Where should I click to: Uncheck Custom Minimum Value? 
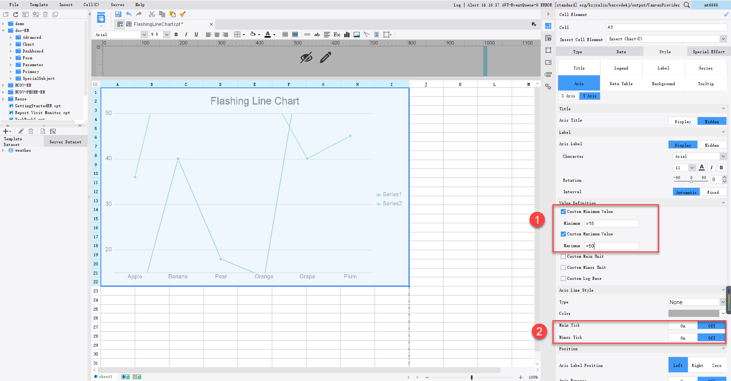563,211
